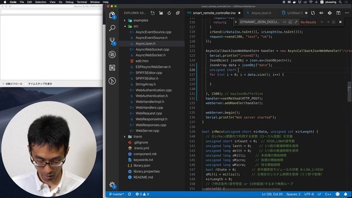Open AsyncWebSocket.cpp in Explorer
352x198 pixels.
coord(152,50)
